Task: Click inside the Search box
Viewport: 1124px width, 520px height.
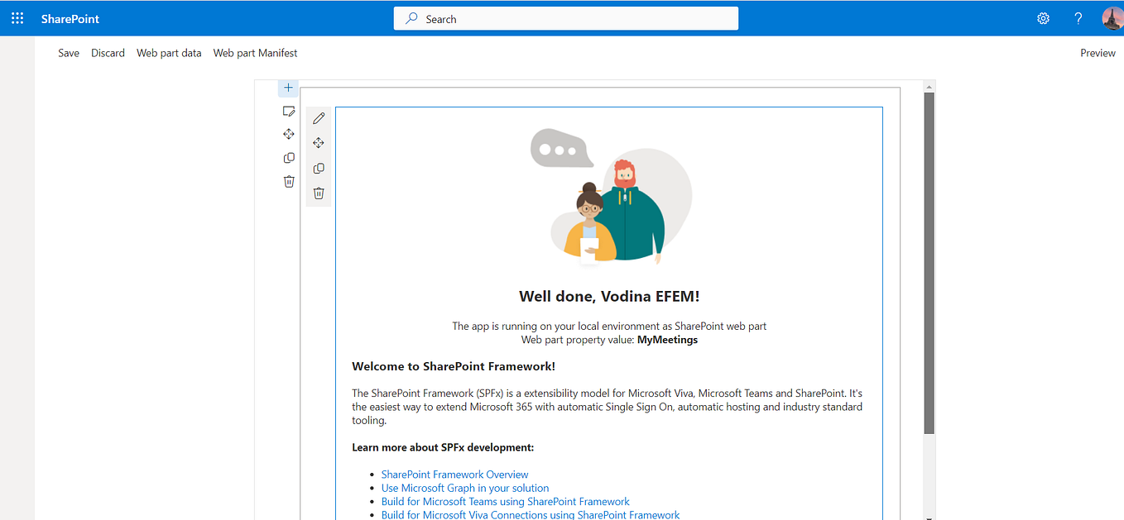Action: [x=565, y=18]
